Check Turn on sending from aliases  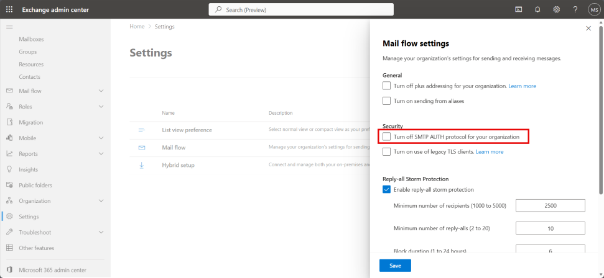click(x=387, y=101)
